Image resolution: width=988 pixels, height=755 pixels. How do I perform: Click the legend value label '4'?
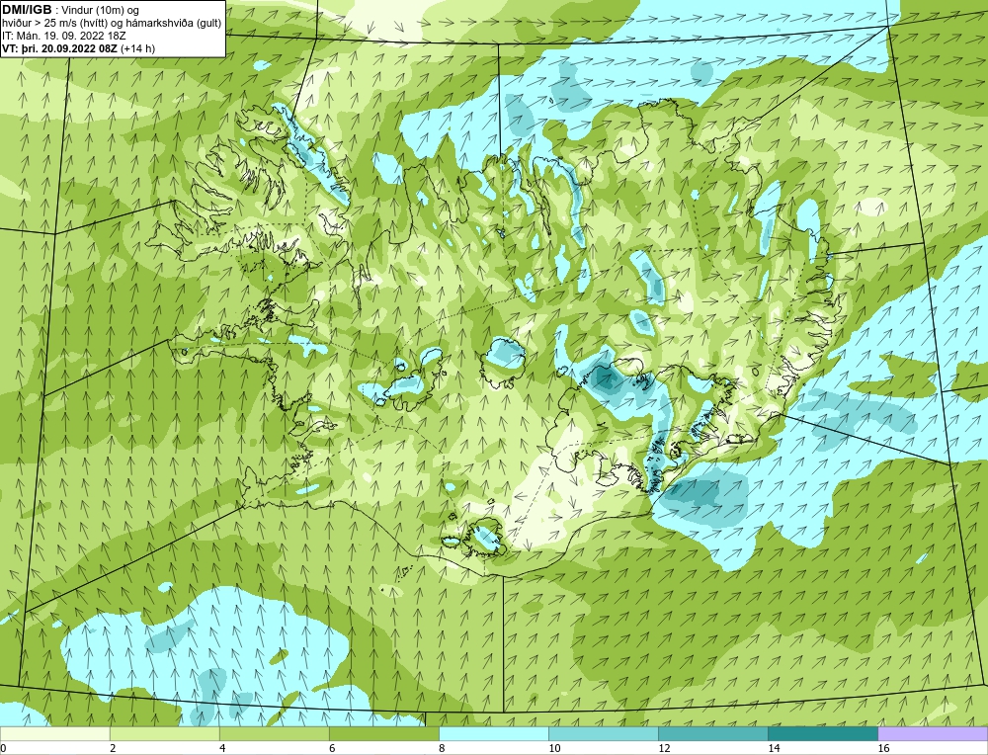[x=222, y=748]
